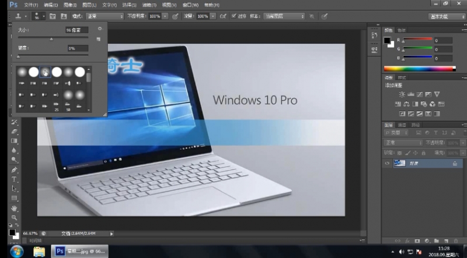Toggle type layer filter T icon

click(x=435, y=133)
